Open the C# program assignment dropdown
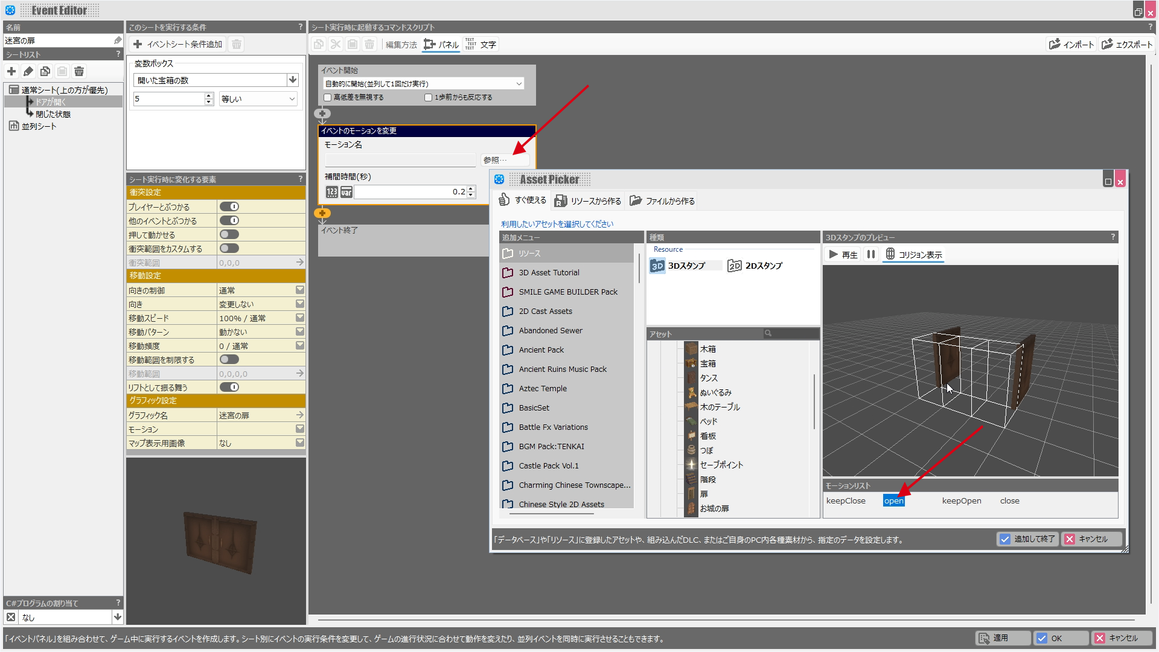The height and width of the screenshot is (652, 1159). [x=118, y=617]
